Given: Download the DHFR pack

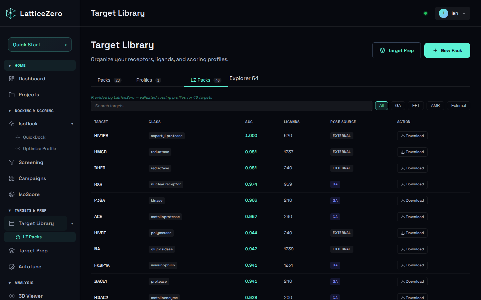Looking at the screenshot, I should click(x=412, y=168).
